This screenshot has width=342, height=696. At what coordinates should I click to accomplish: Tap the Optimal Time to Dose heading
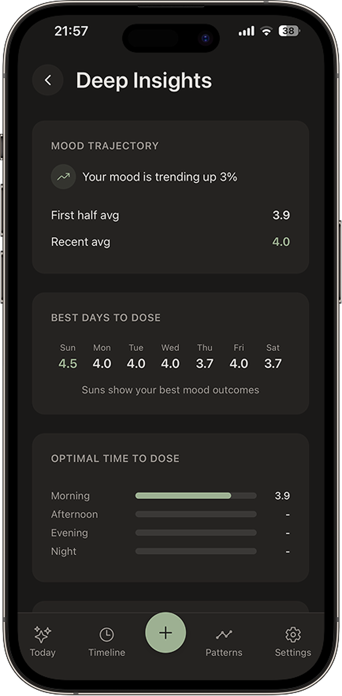pos(115,458)
